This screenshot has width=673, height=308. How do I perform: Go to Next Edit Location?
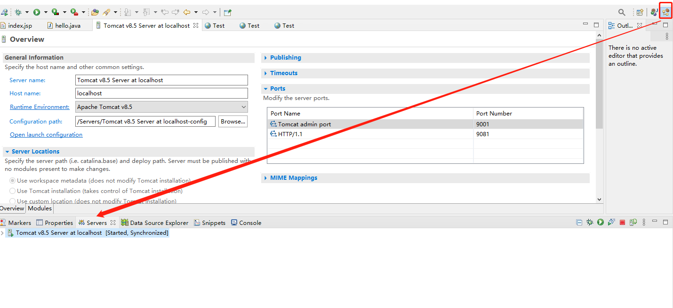click(176, 12)
